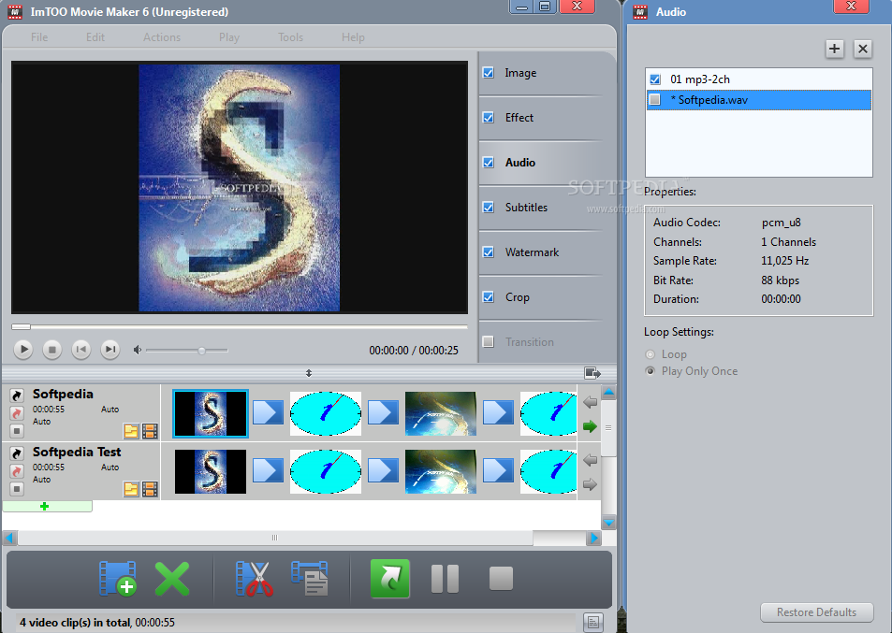Click the log icon in status bar
The height and width of the screenshot is (633, 892).
(x=592, y=622)
